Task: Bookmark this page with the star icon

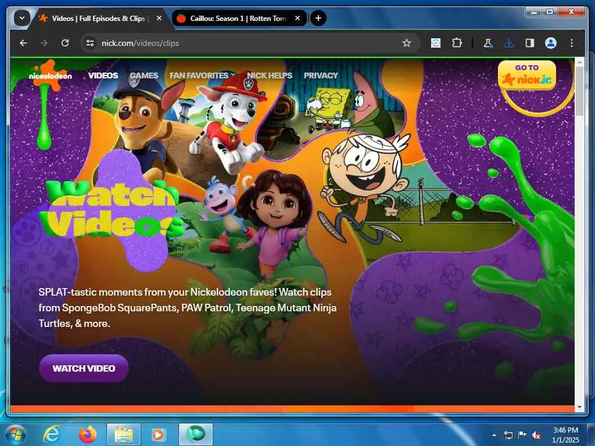Action: tap(407, 43)
